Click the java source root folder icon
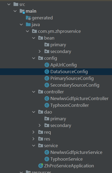The image size is (112, 173). [x=28, y=24]
